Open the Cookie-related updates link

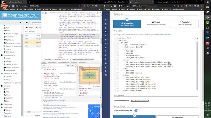(51, 111)
